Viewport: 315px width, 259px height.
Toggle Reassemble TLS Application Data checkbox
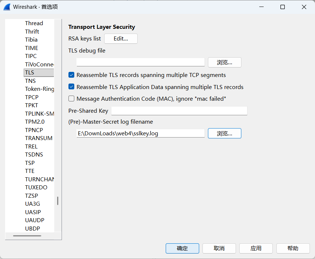tap(71, 87)
